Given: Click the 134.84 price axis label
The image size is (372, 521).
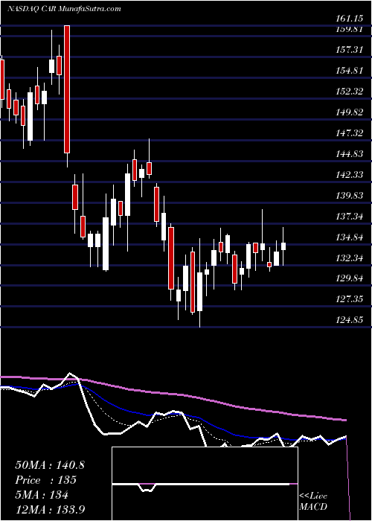Looking at the screenshot, I should (348, 237).
